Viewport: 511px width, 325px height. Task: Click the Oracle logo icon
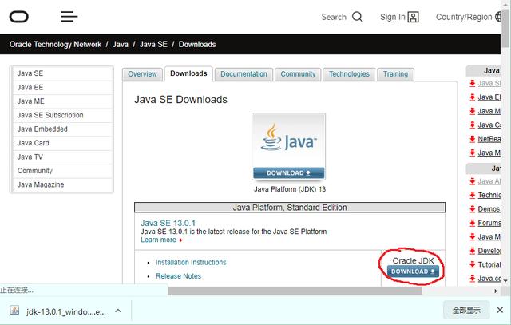click(x=19, y=17)
